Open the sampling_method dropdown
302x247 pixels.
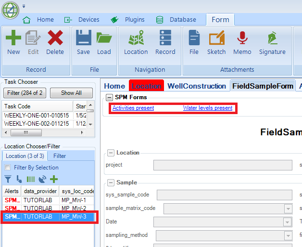click(x=288, y=235)
